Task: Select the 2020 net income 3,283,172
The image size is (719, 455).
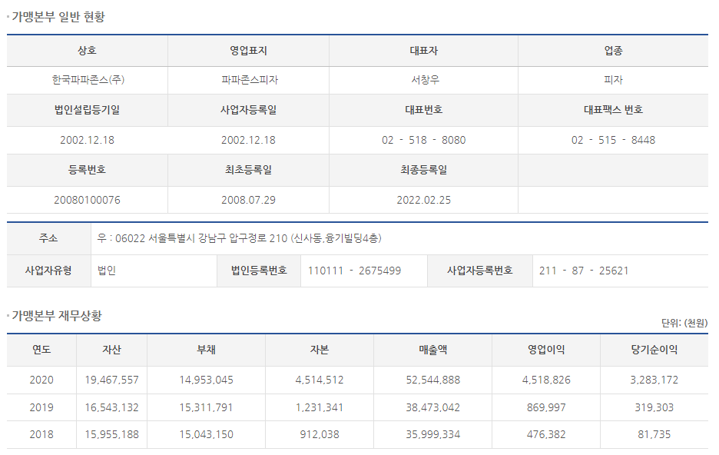Action: coord(654,380)
